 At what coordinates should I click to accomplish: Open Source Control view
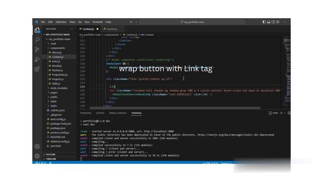(37, 50)
